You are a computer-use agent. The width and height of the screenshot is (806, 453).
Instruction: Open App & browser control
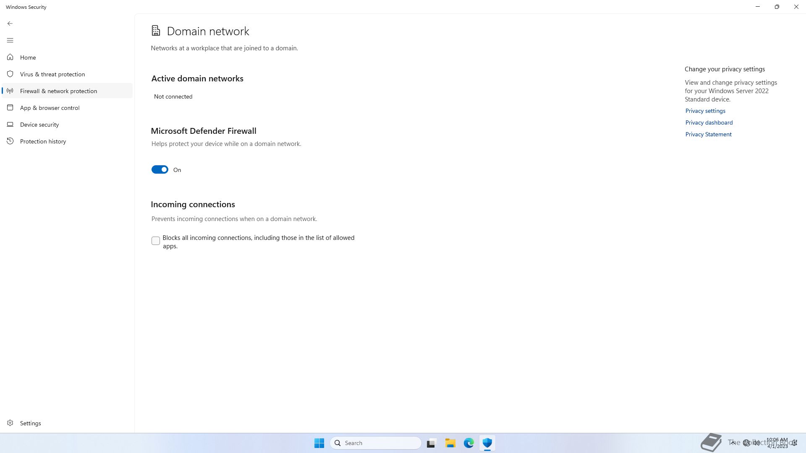(67, 108)
